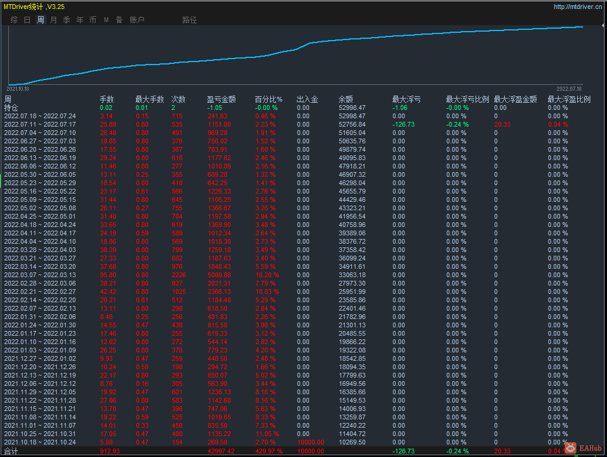Open the 备 tab
The height and width of the screenshot is (457, 607).
pos(119,20)
